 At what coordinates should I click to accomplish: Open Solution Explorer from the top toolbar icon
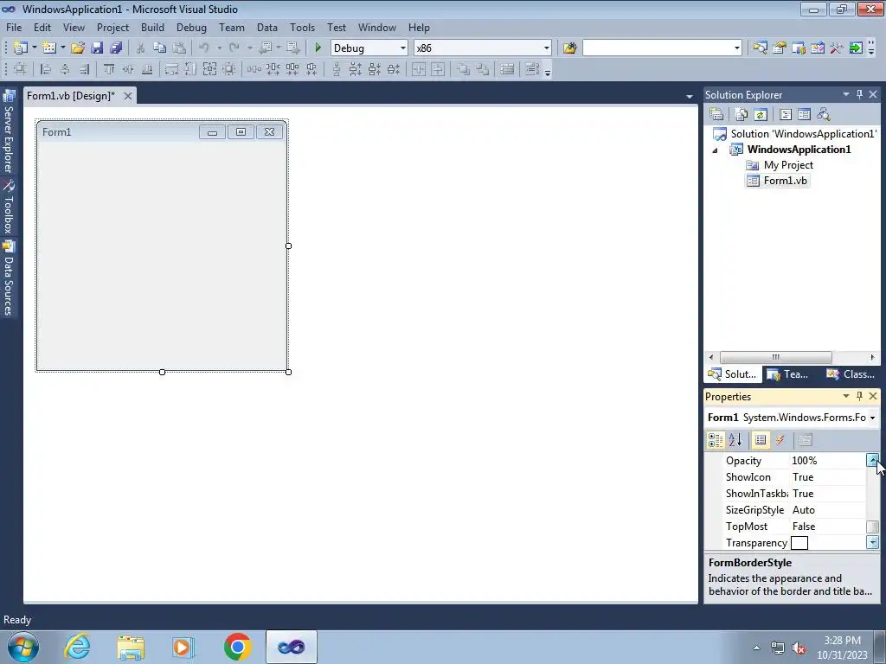(760, 48)
